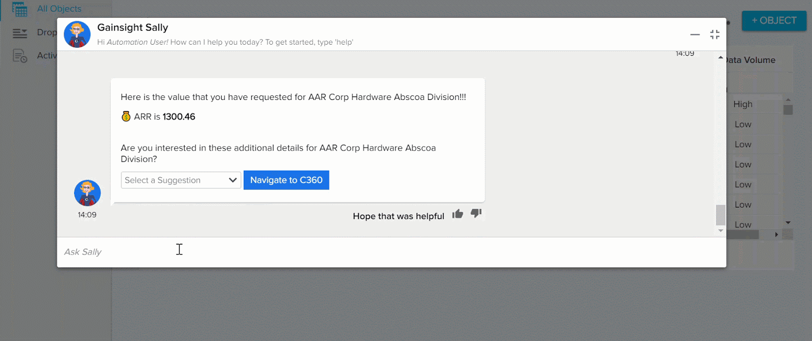This screenshot has height=341, width=812.
Task: Click the Gainsight Sally title
Action: coord(132,27)
